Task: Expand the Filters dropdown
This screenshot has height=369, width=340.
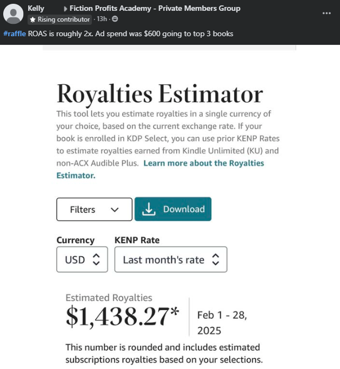Action: pyautogui.click(x=94, y=209)
